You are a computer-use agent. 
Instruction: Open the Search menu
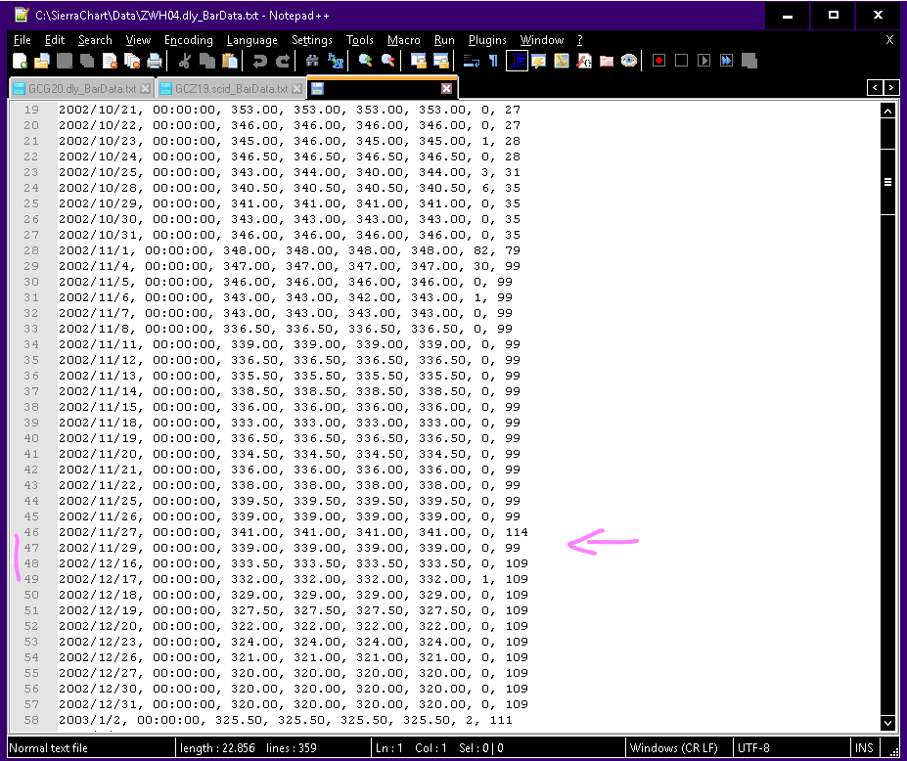[95, 40]
